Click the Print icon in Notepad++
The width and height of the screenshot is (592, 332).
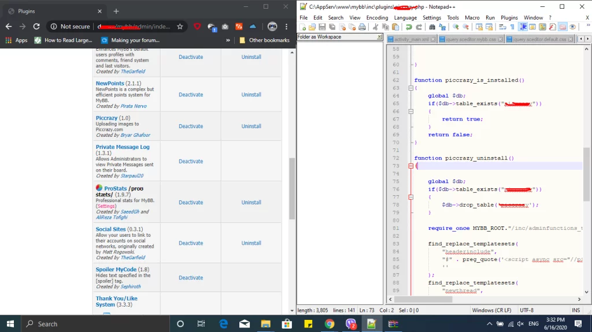pyautogui.click(x=362, y=27)
